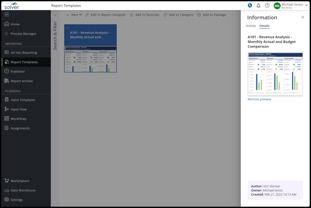Open Michael Gross user account dropdown
The width and height of the screenshot is (311, 208).
coord(290,5)
